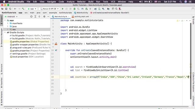Viewport: 195px width, 109px height.
Task: Switch to the activity_main.xml editor tab
Action: click(82, 17)
